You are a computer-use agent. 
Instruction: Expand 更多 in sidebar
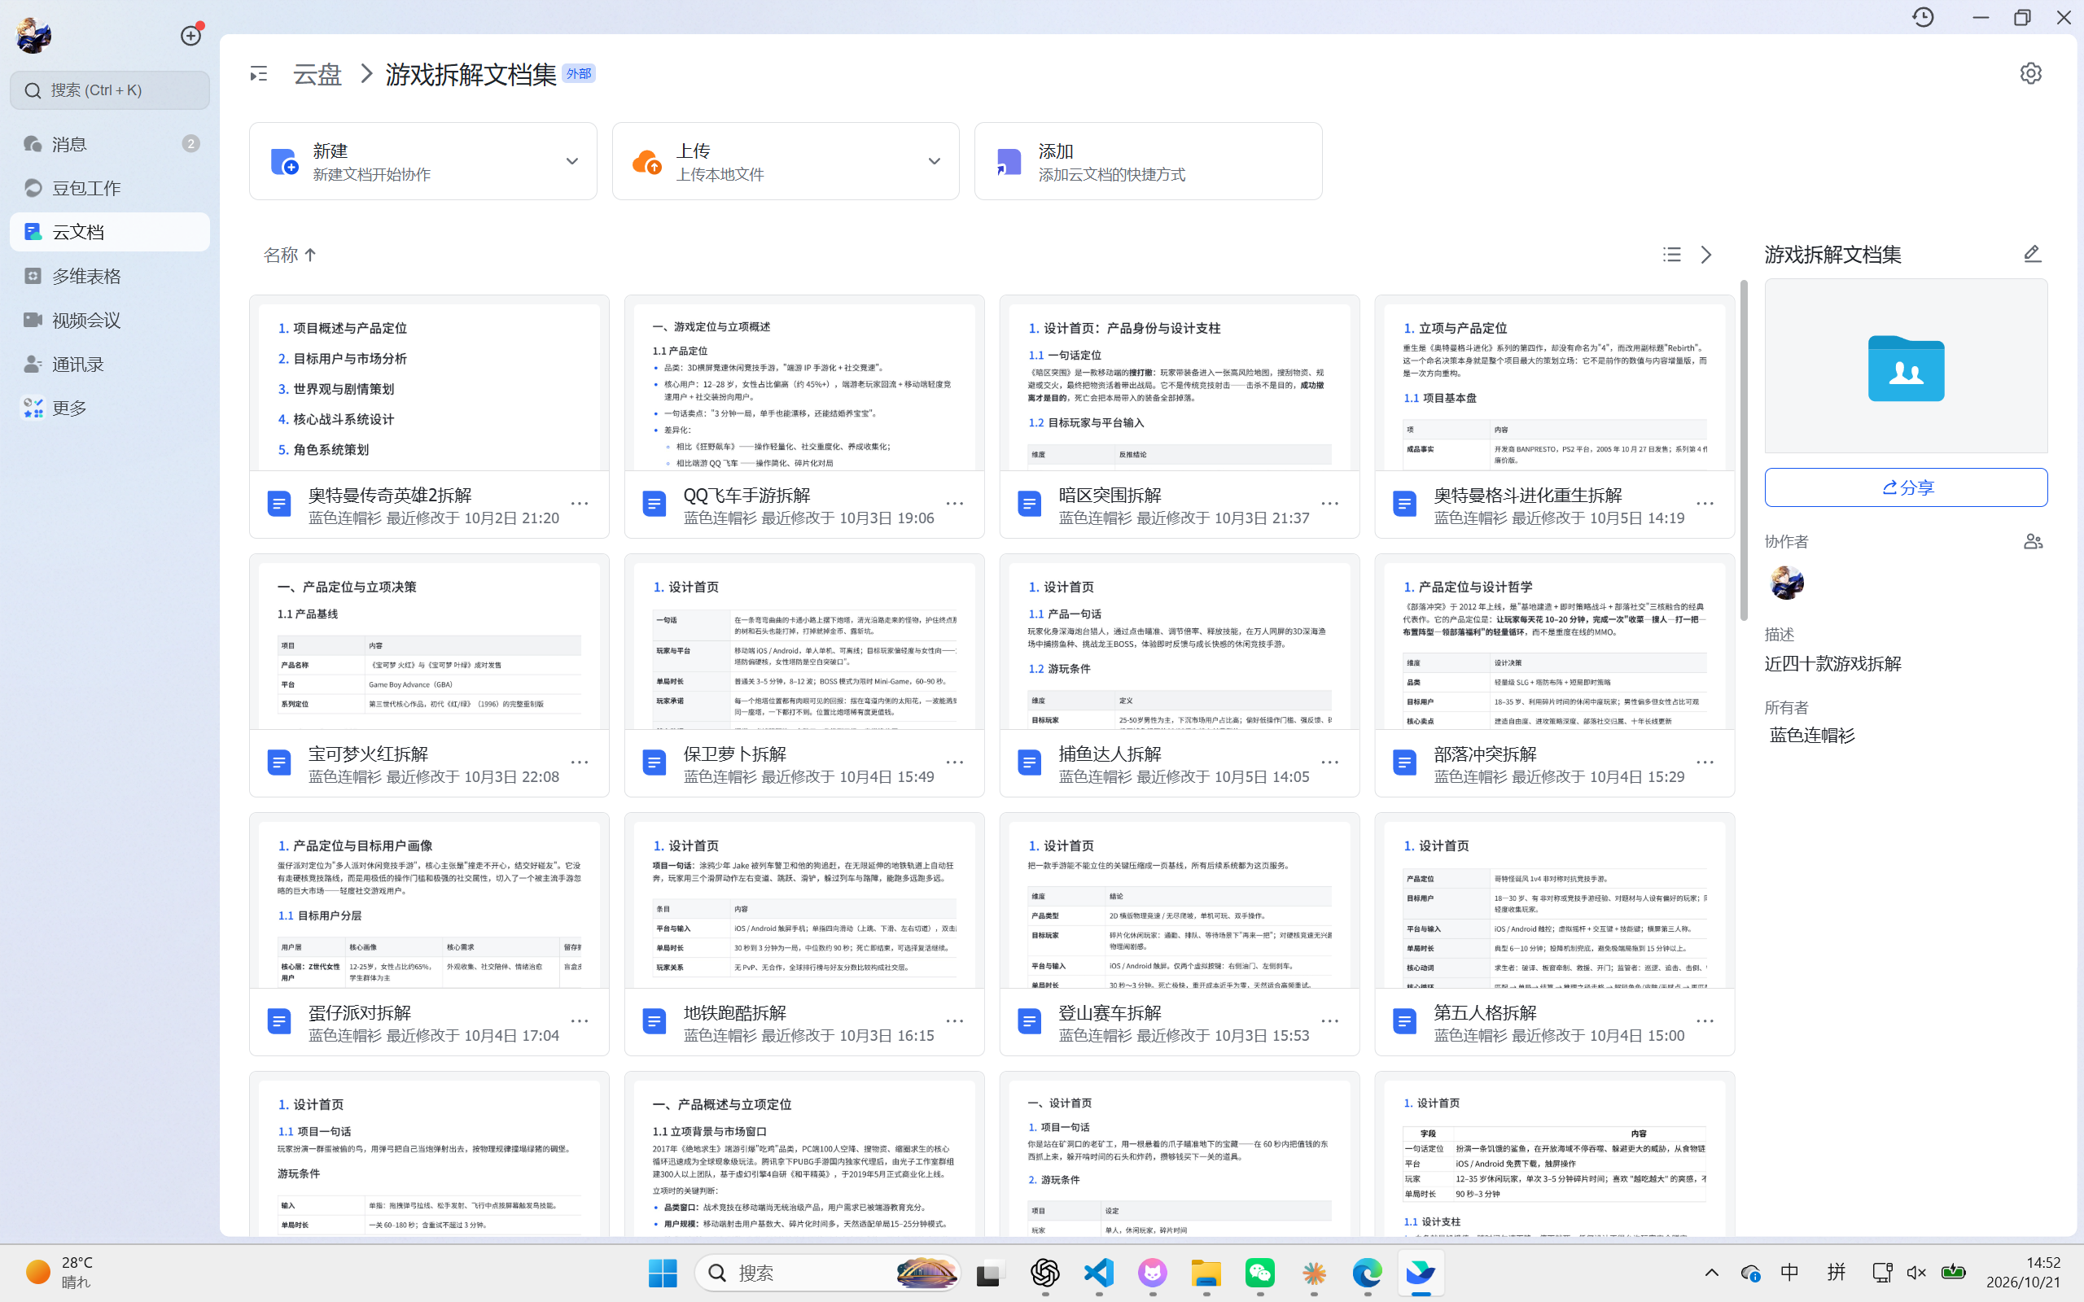[x=109, y=409]
